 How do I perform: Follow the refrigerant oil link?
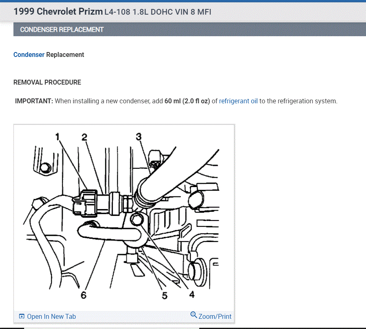pyautogui.click(x=238, y=101)
